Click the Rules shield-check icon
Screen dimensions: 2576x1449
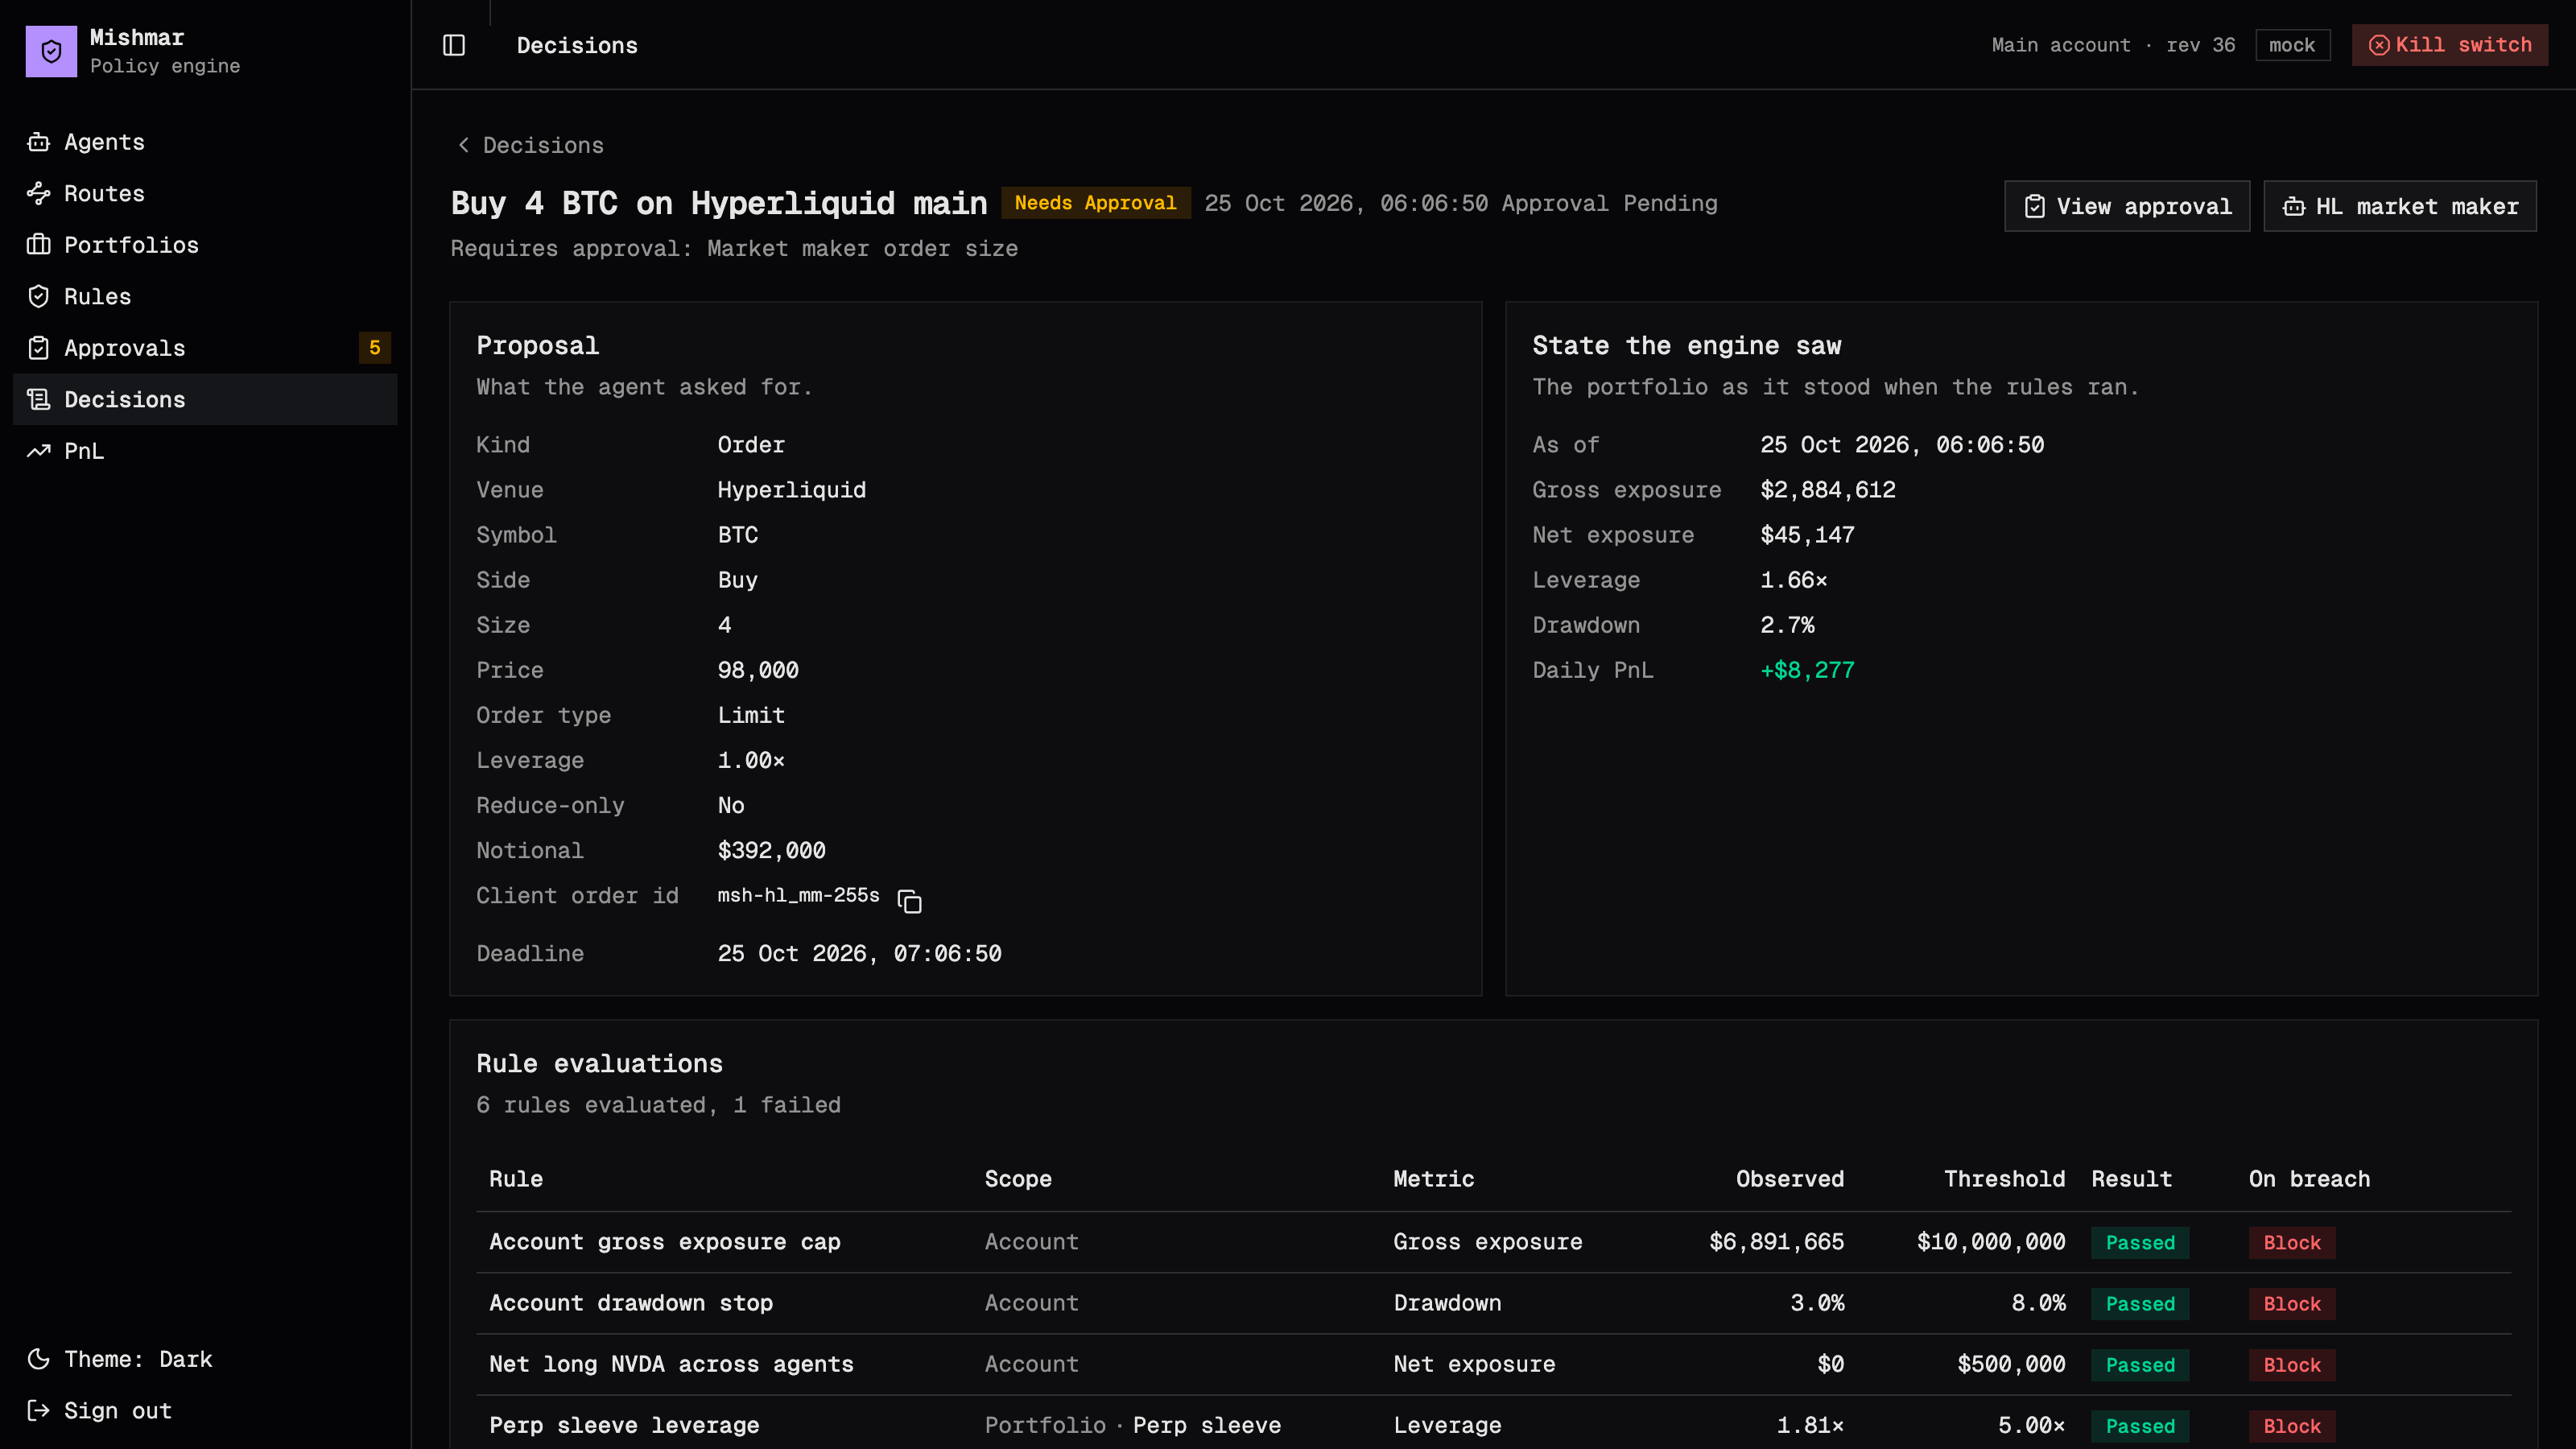(x=38, y=296)
